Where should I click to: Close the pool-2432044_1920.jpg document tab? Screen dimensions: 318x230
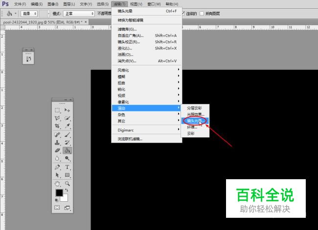(86, 22)
